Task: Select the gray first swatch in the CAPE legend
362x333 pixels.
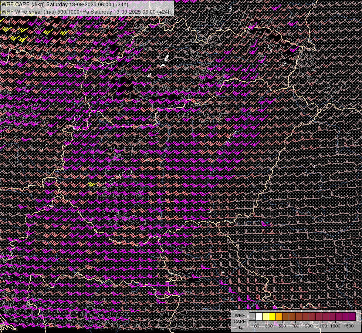Action: 253,316
